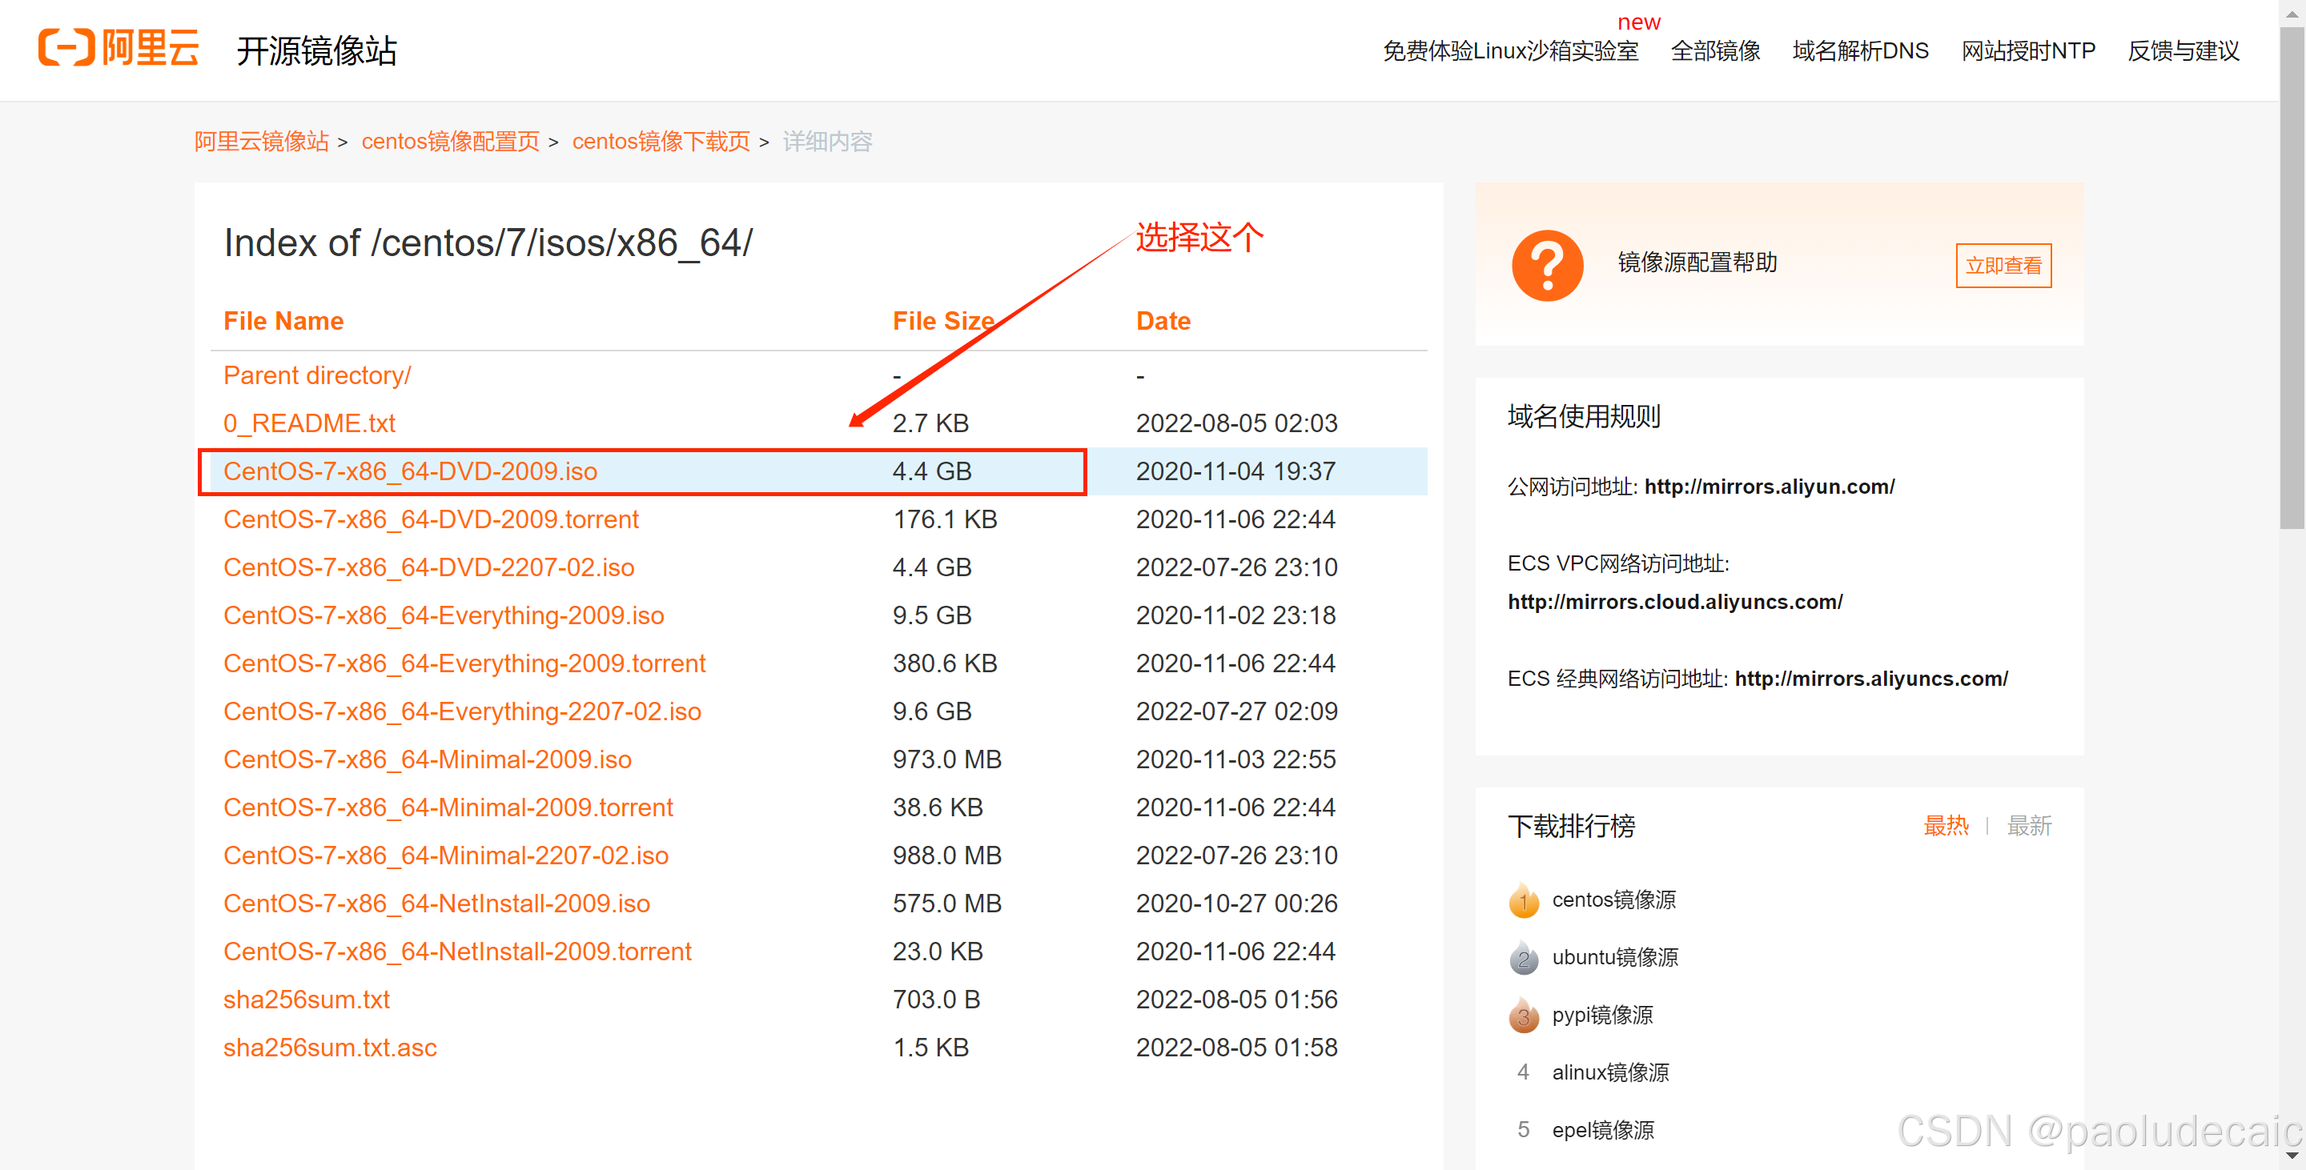Click the bronze rank 3 flame badge
Screen dimensions: 2306x1170
pyautogui.click(x=1523, y=1016)
